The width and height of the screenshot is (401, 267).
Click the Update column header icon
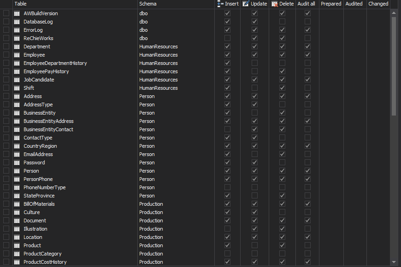click(246, 4)
